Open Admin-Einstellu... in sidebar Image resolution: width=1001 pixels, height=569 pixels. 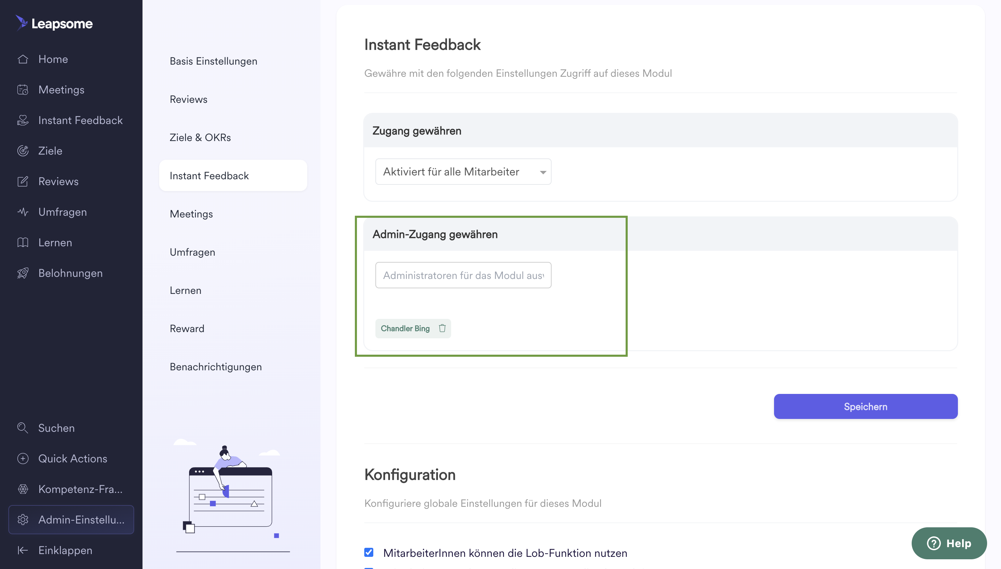[71, 519]
